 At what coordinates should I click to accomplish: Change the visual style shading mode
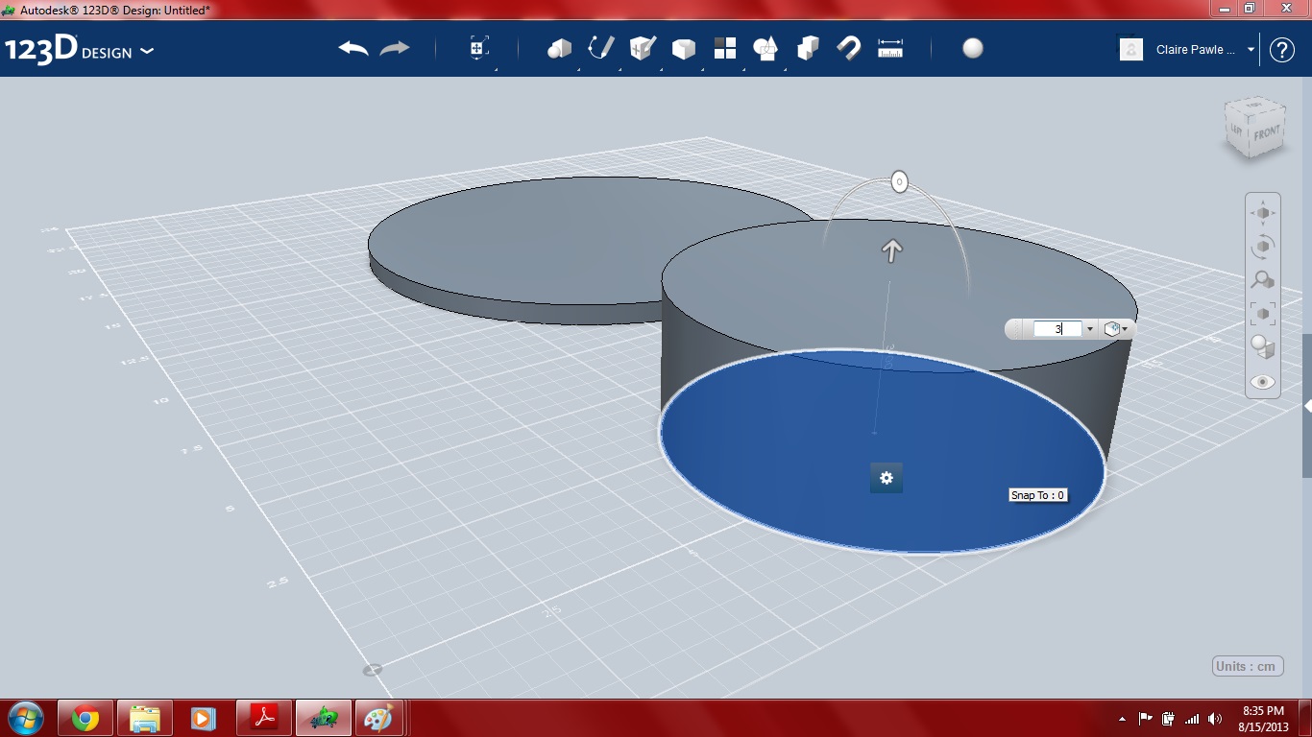1263,347
